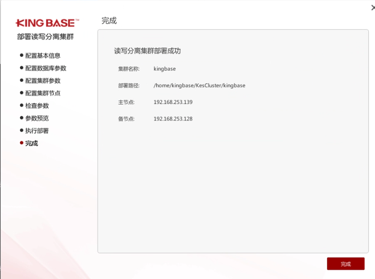Click the 读写分离集群部署成功 message
This screenshot has width=375, height=279.
(x=147, y=51)
